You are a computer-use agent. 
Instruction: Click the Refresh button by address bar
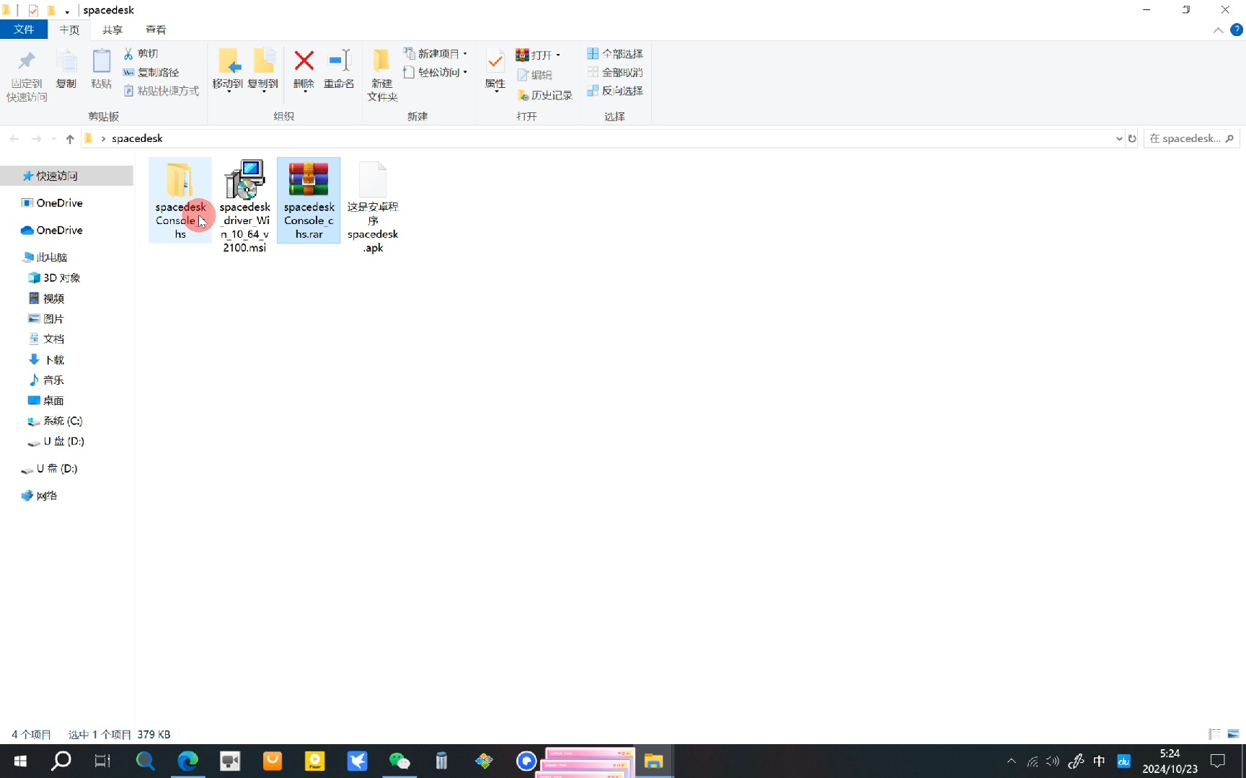(1132, 138)
